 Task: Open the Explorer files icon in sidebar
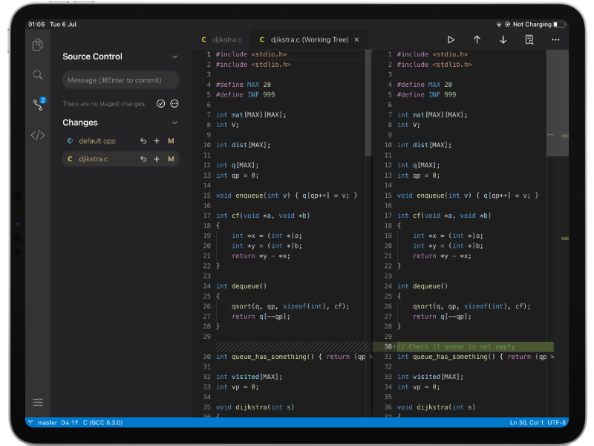(x=38, y=45)
